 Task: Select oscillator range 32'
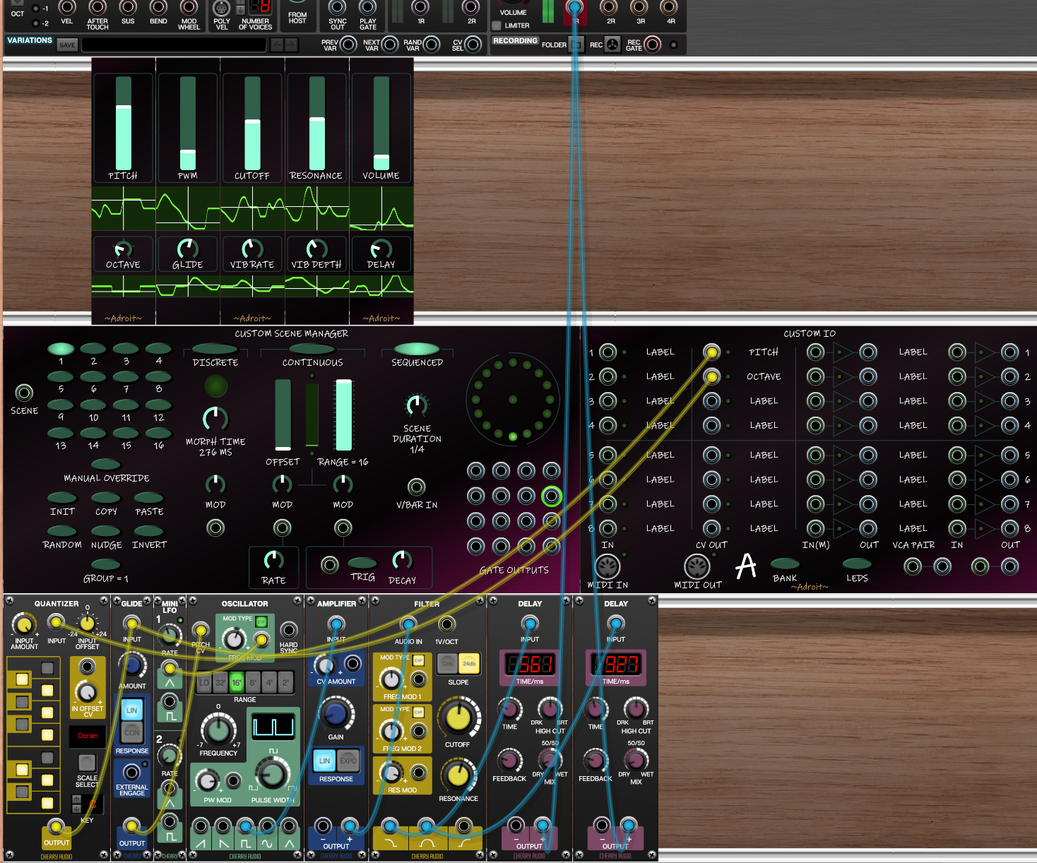[x=220, y=682]
